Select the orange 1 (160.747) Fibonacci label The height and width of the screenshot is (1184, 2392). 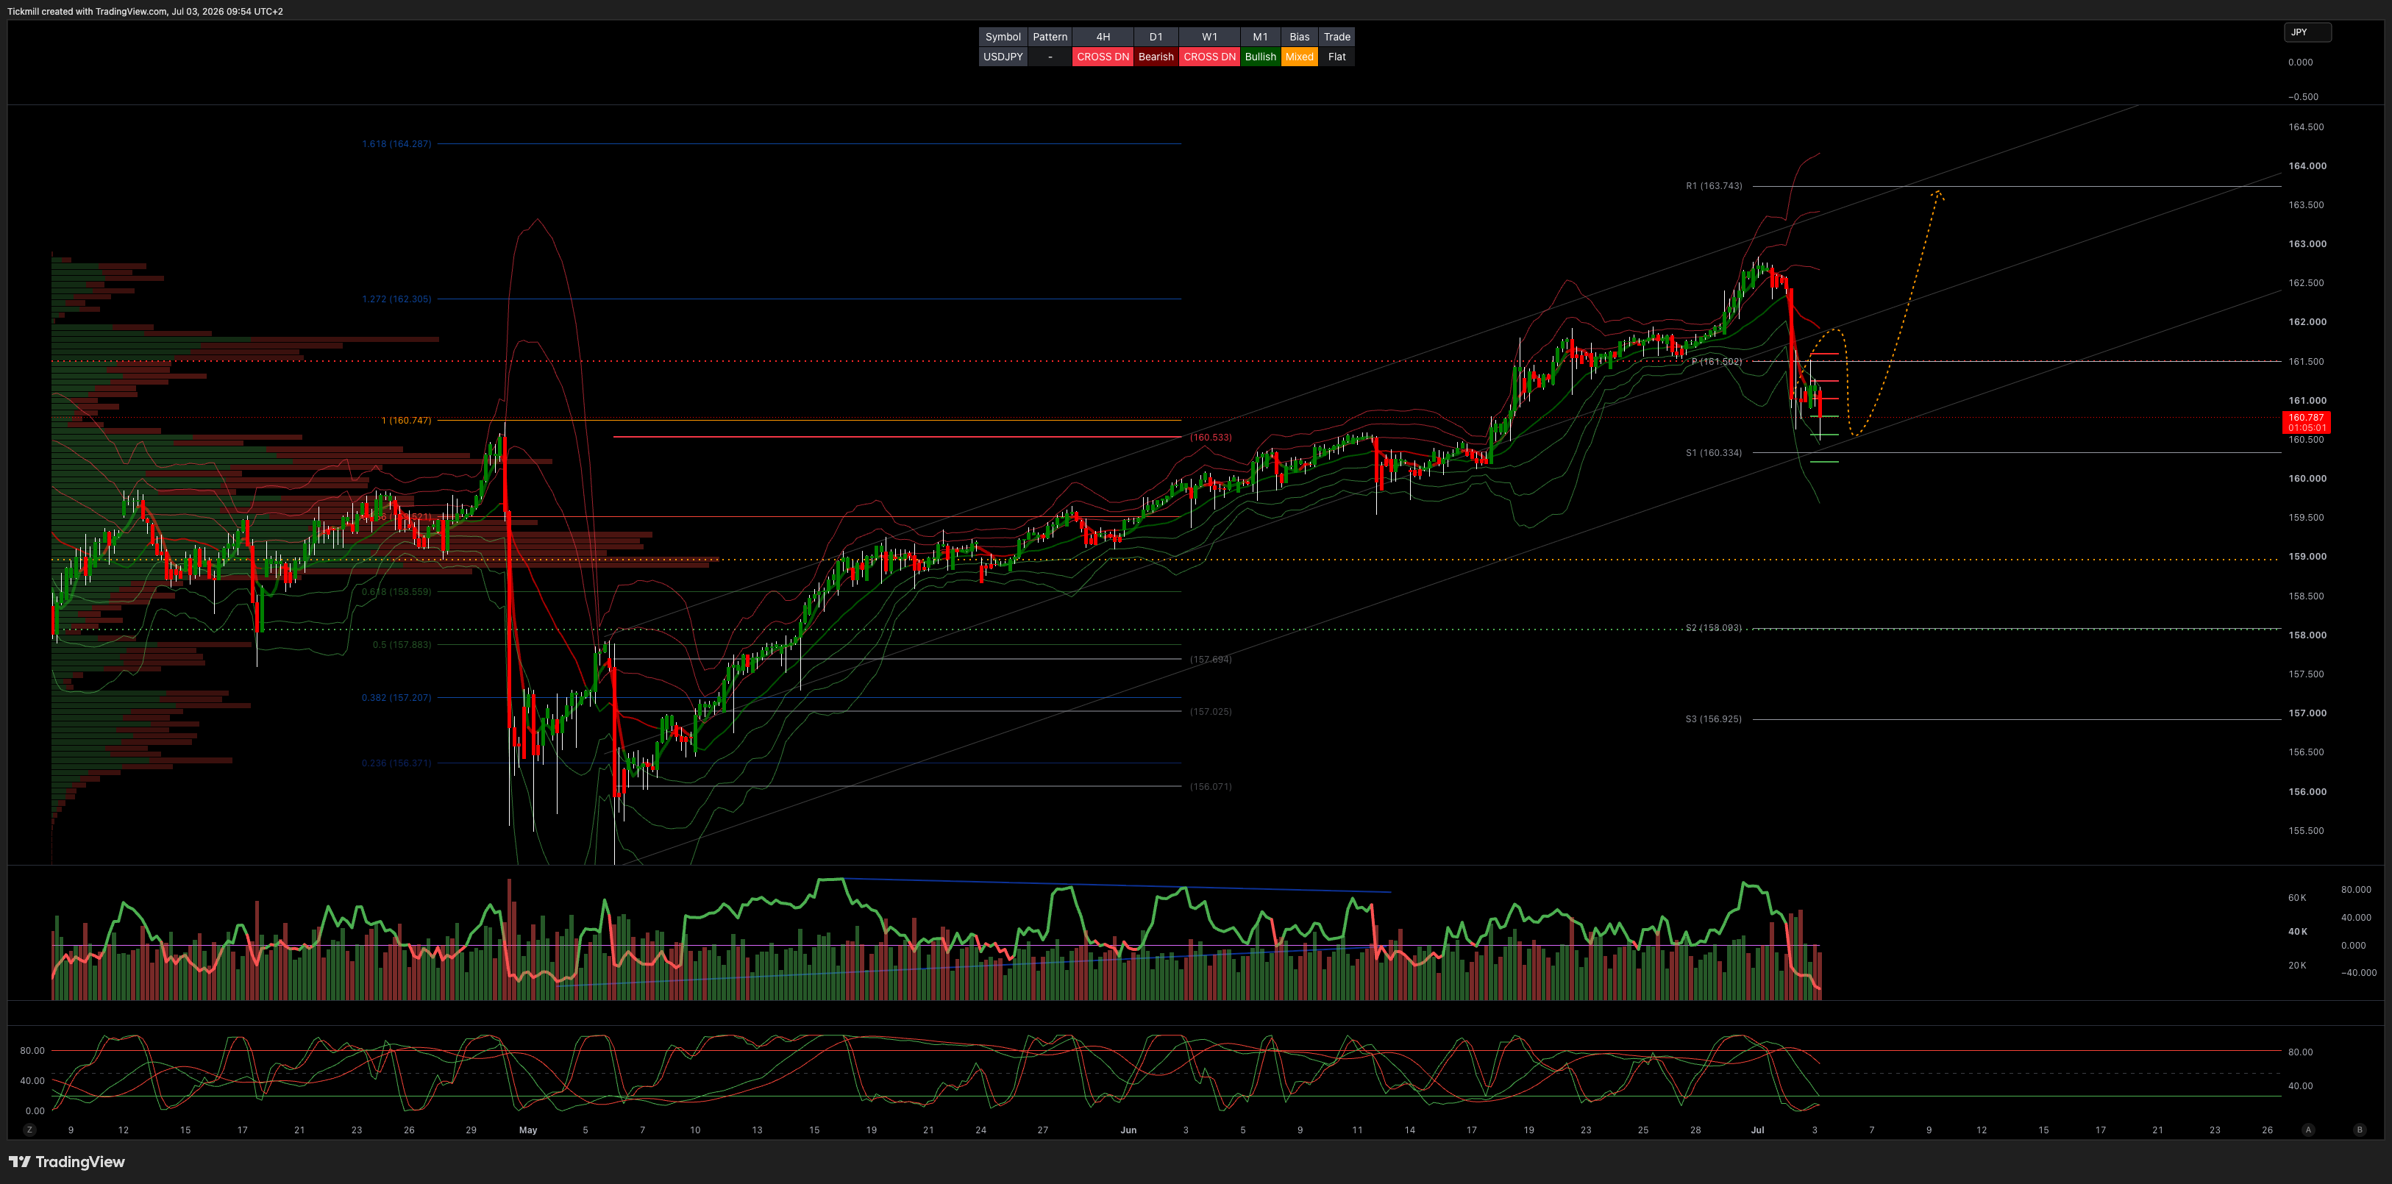[x=407, y=421]
